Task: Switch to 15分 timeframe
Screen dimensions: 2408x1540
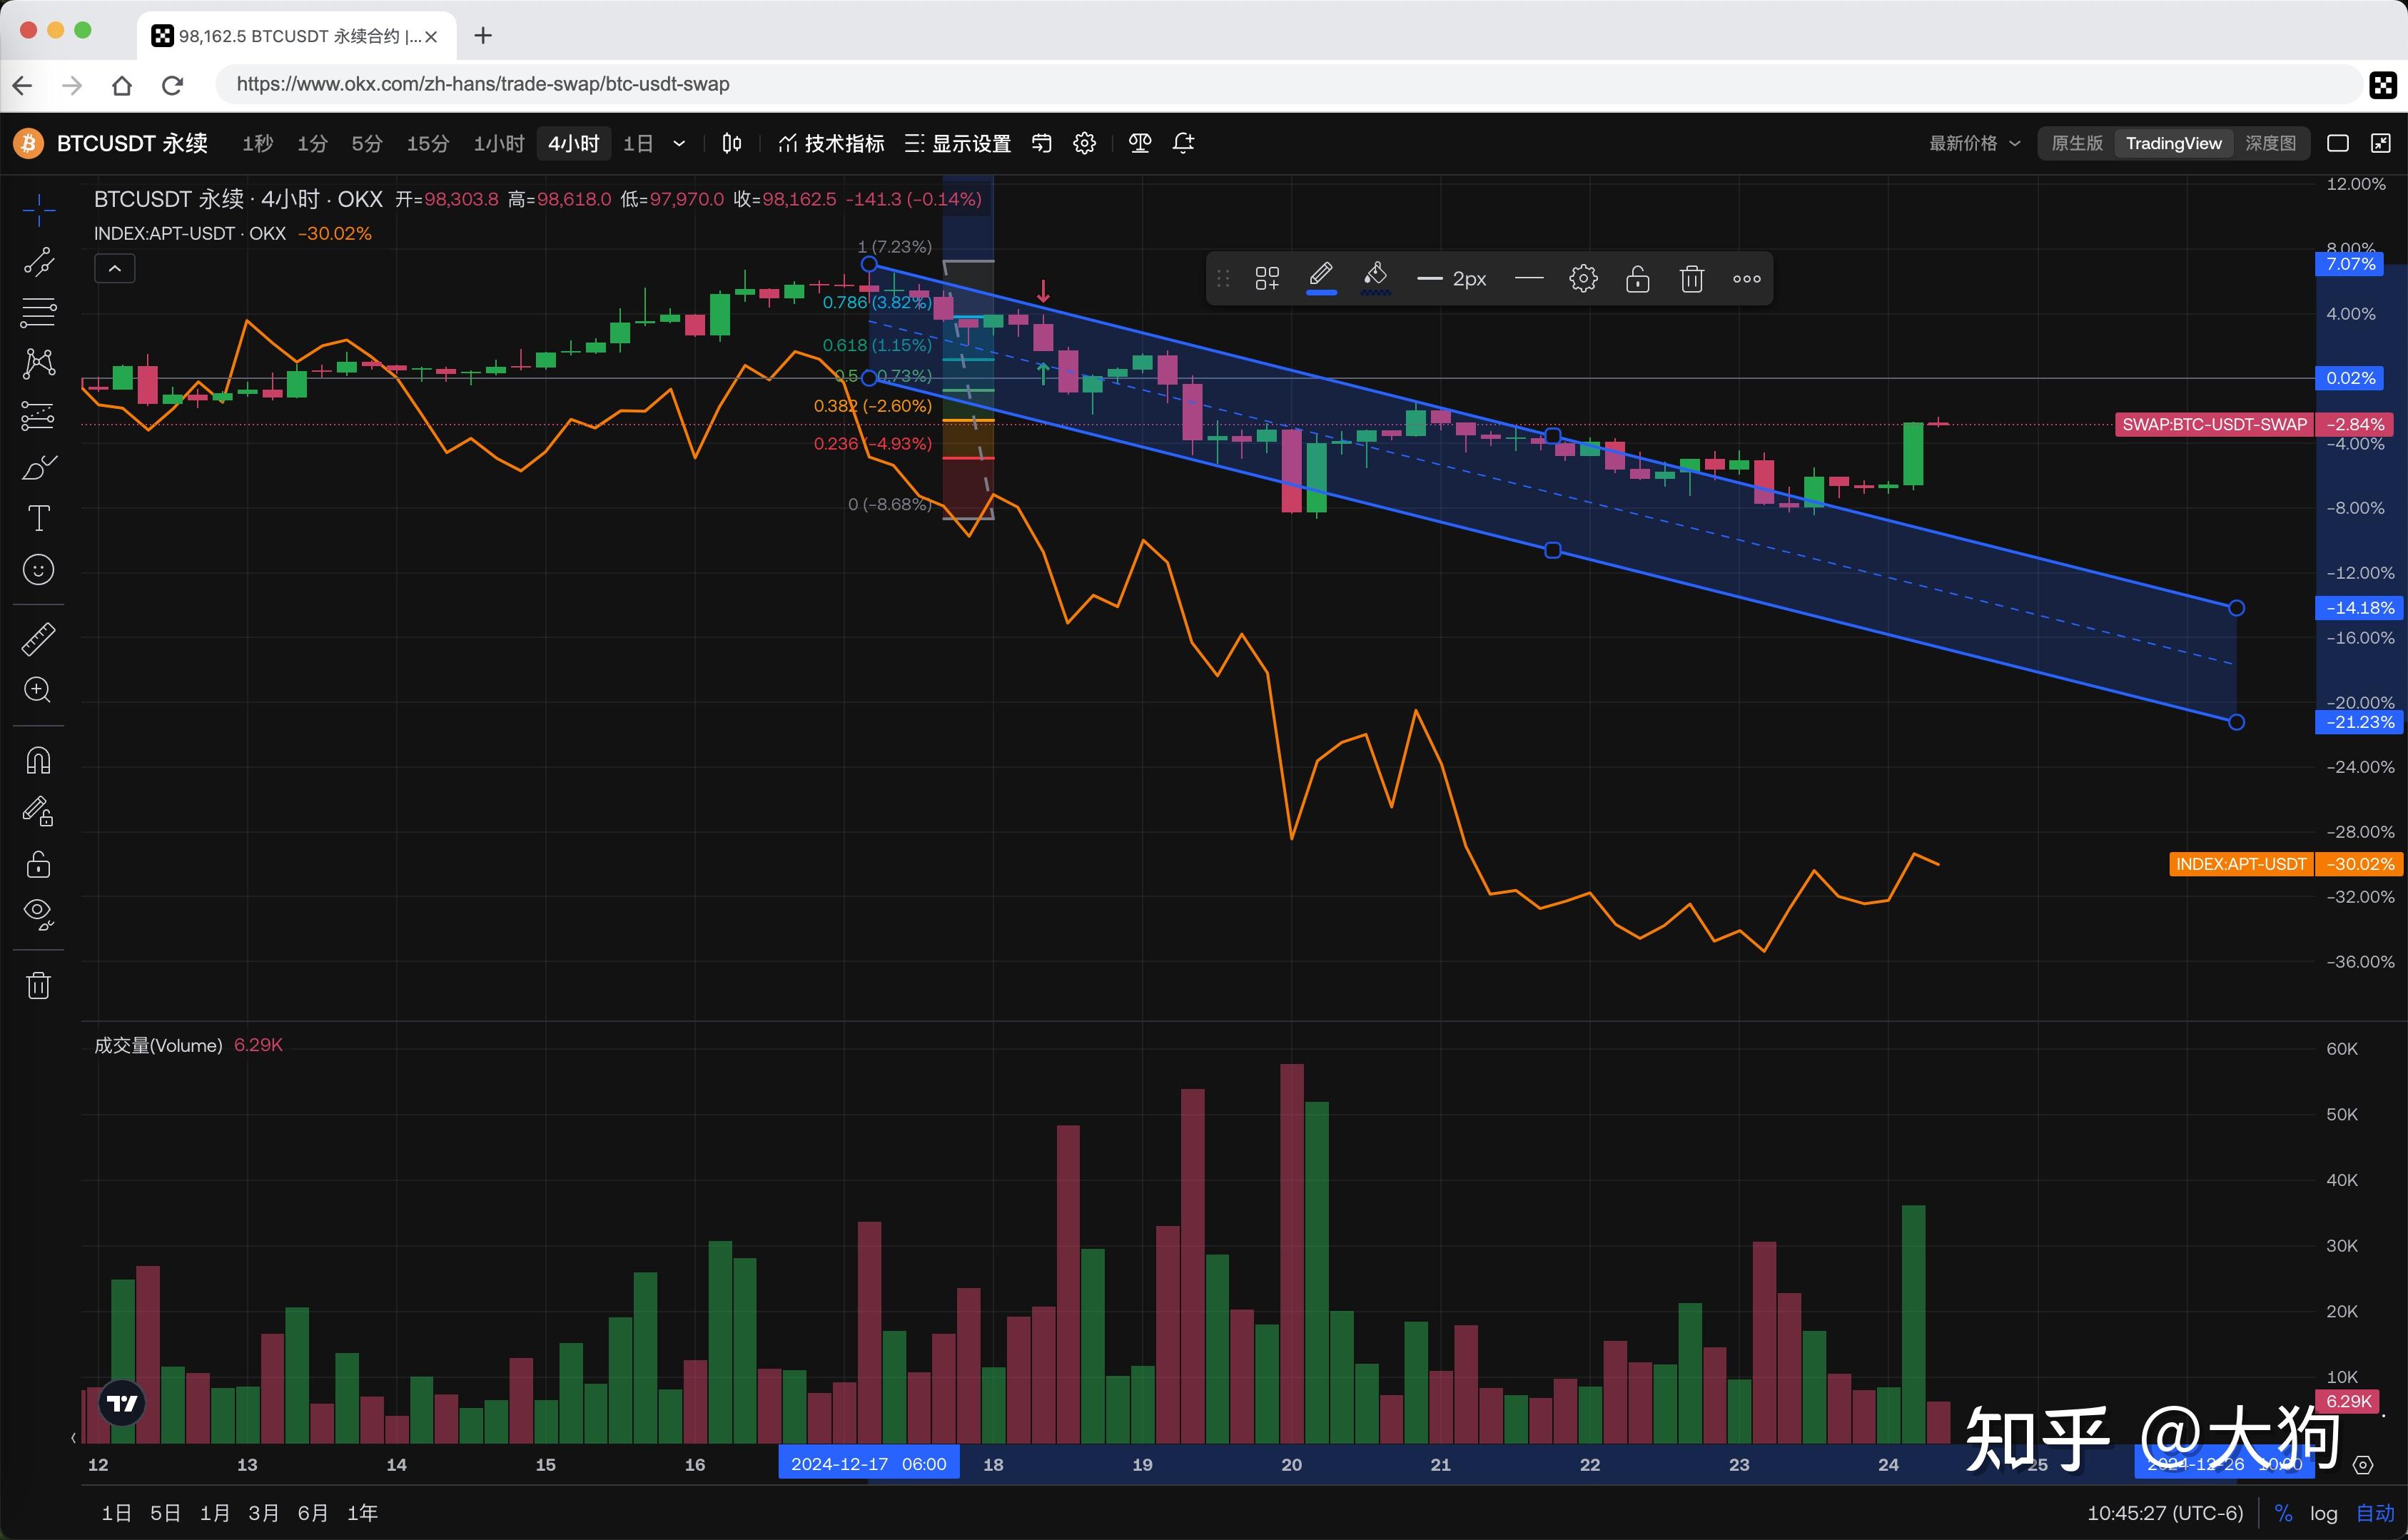Action: coord(428,143)
